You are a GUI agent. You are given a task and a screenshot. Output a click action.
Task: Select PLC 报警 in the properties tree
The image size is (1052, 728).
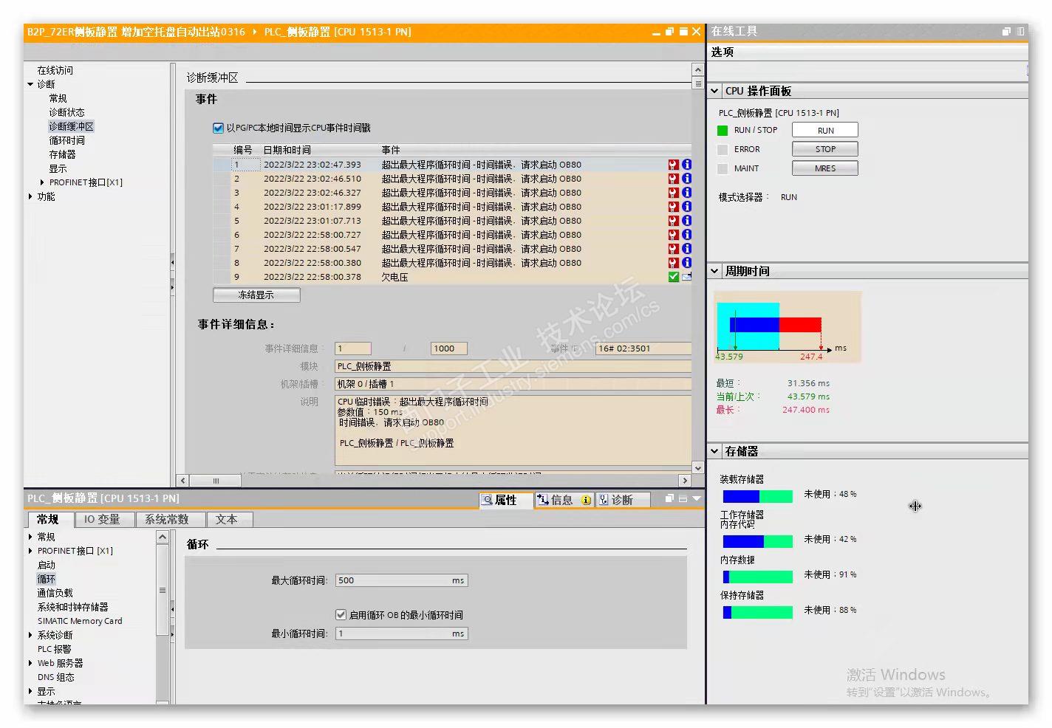click(x=55, y=649)
